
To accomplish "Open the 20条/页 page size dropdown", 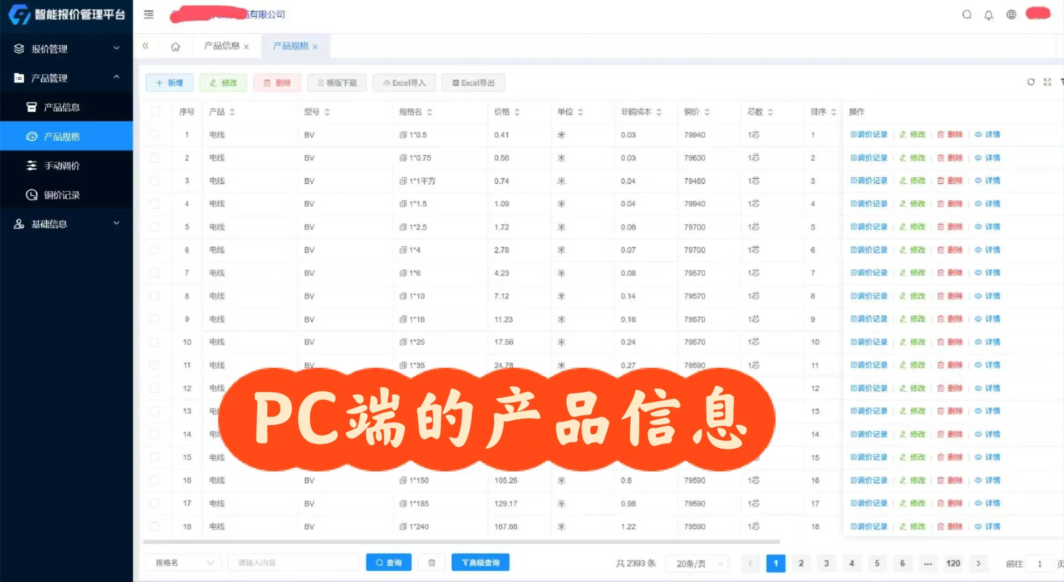I will (697, 563).
